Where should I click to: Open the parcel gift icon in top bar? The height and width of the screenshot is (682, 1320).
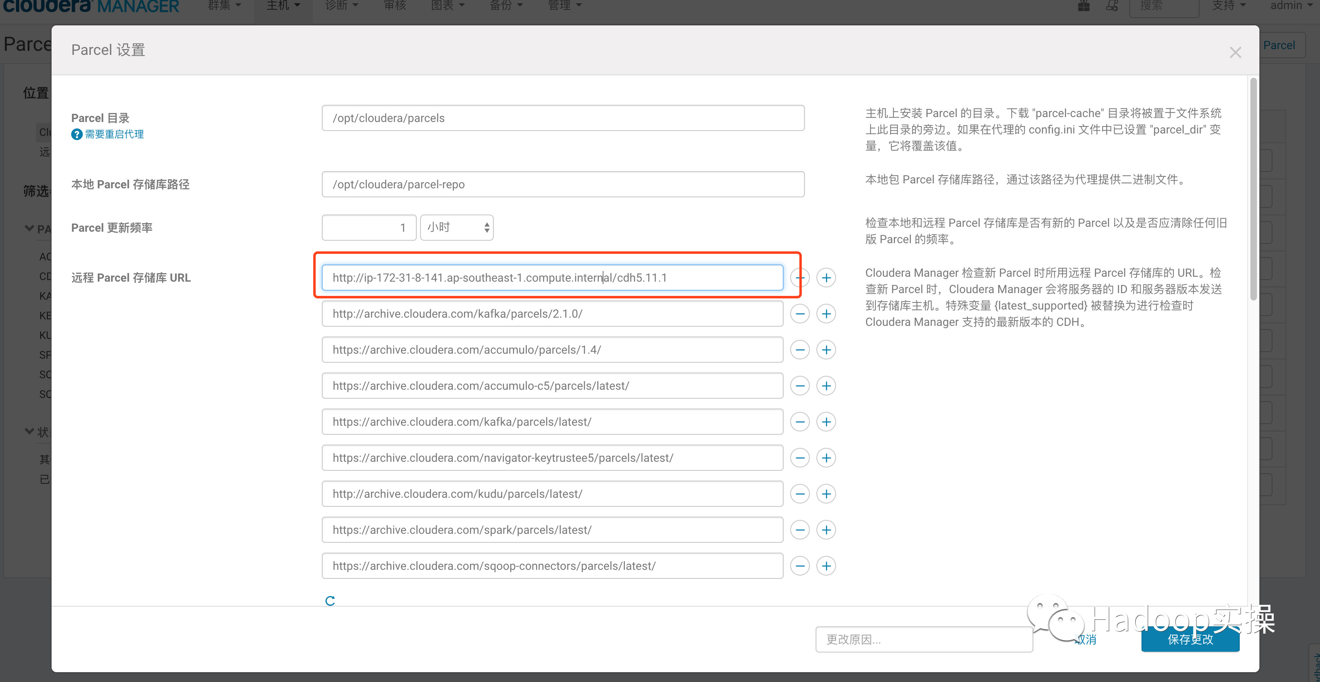click(x=1083, y=6)
